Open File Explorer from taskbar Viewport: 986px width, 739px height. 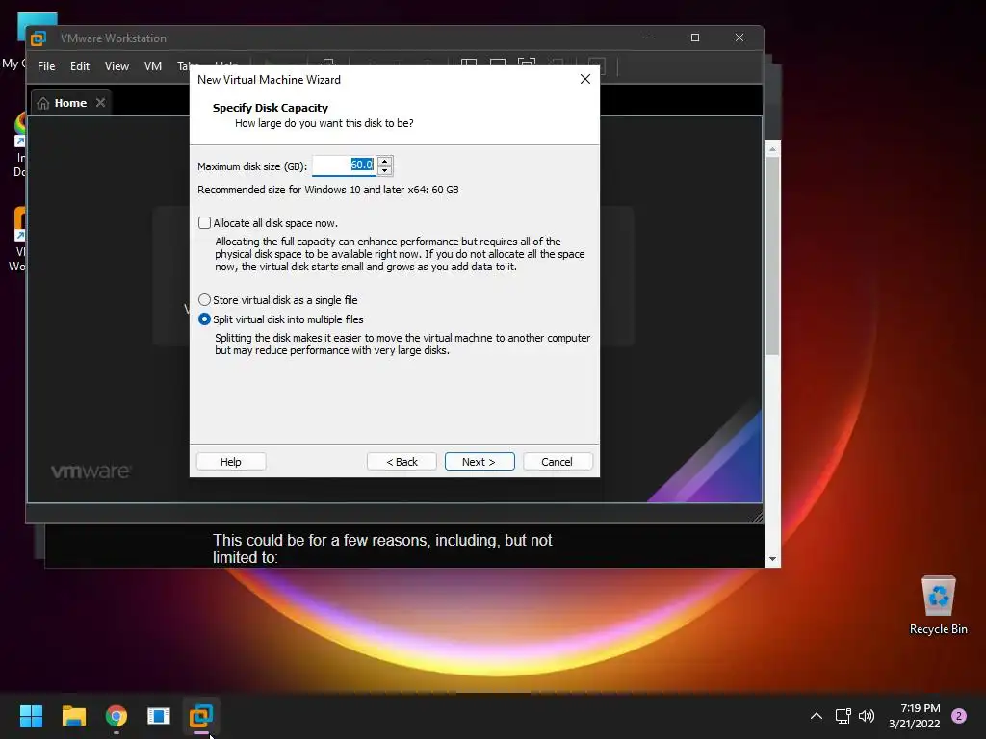click(x=73, y=716)
